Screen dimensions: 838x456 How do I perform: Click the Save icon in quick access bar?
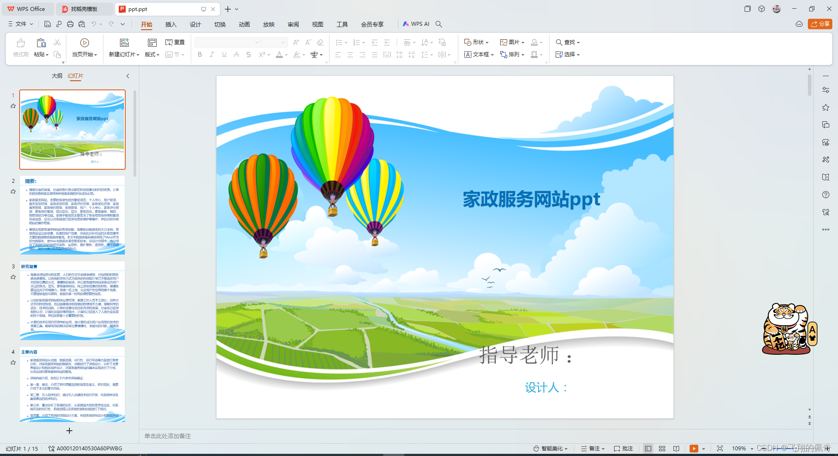(x=48, y=24)
